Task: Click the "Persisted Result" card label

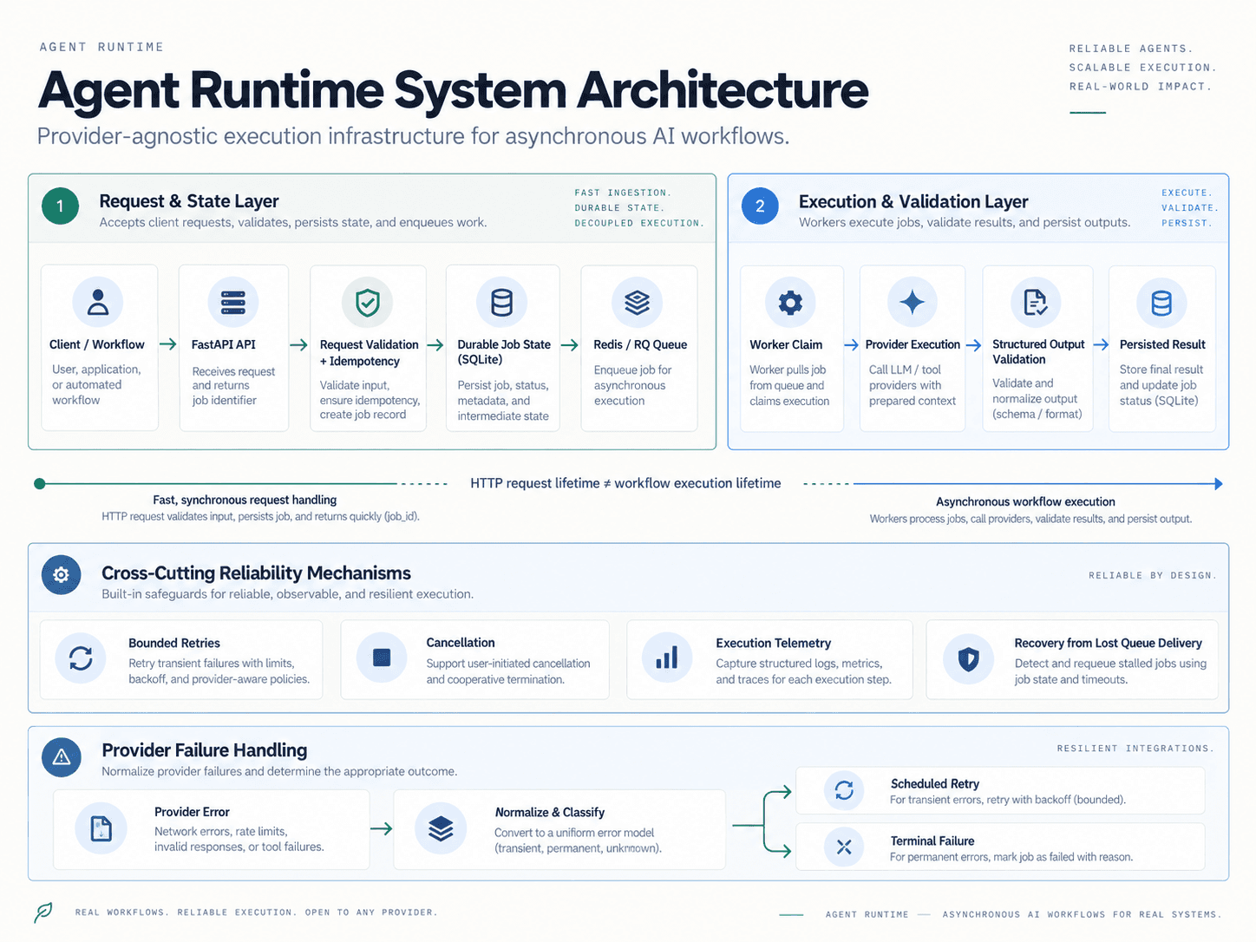Action: (x=1162, y=344)
